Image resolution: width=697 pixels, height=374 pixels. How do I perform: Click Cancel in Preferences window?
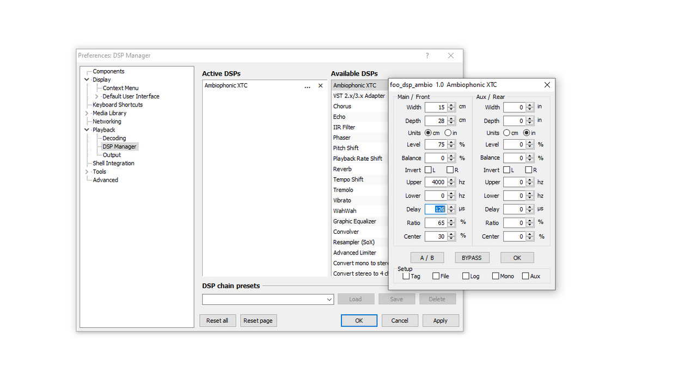click(400, 321)
